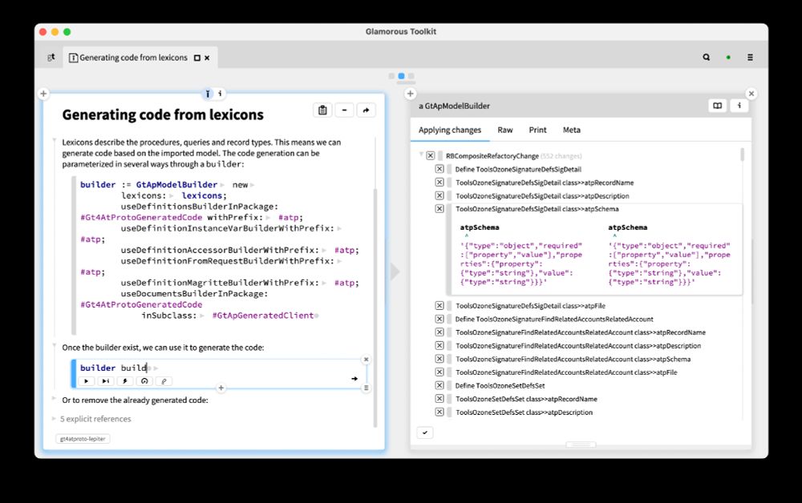This screenshot has width=802, height=503.
Task: Collapse the RBCompositeRefactoryChange tree node
Action: [x=421, y=155]
